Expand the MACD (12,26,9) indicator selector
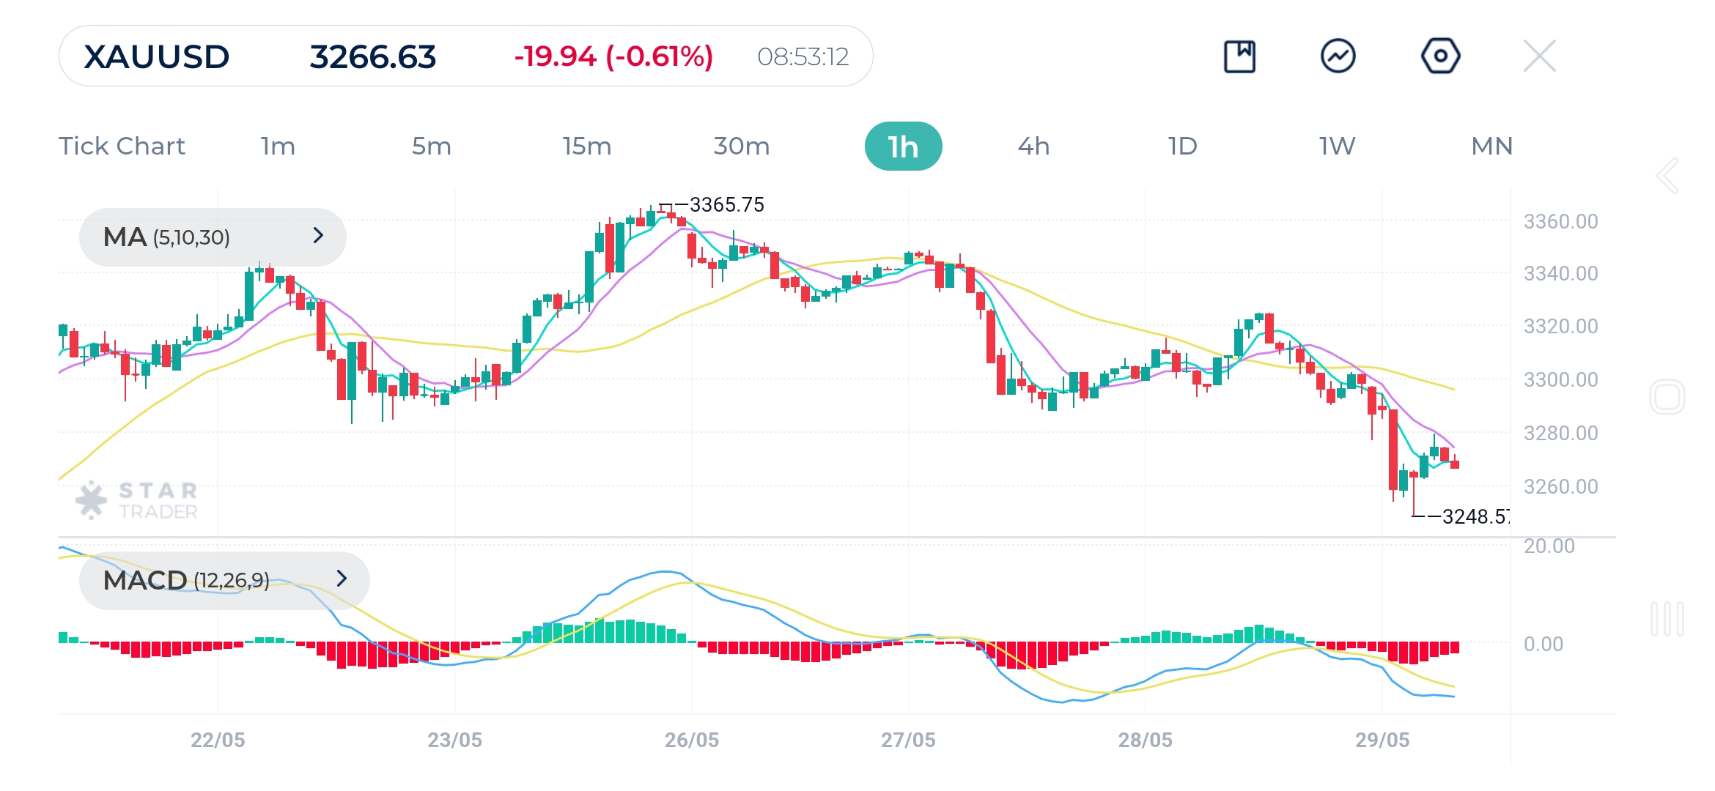1715x791 pixels. [224, 580]
